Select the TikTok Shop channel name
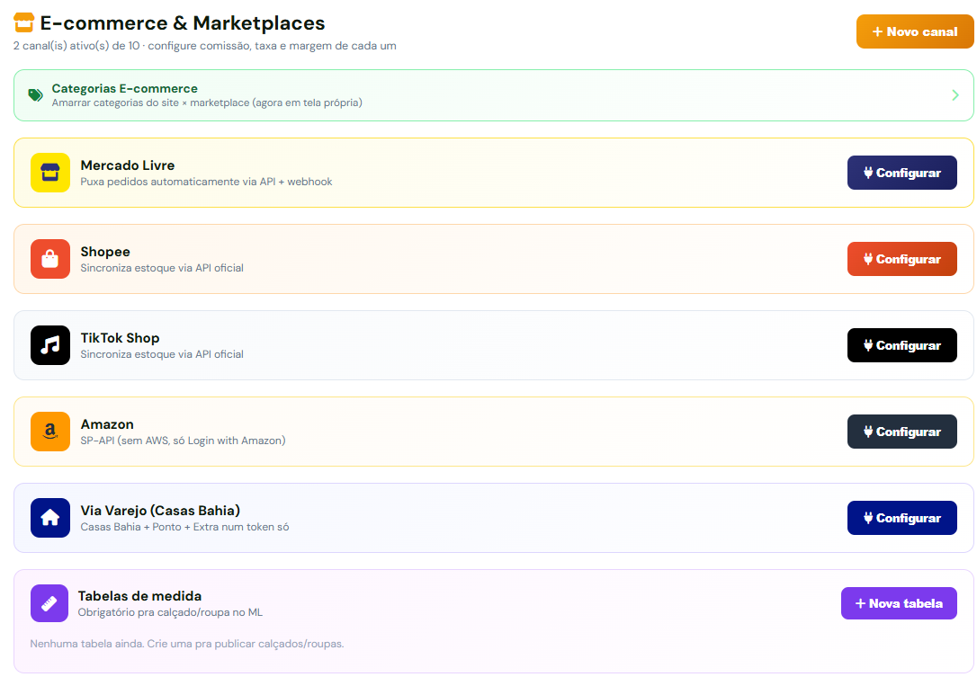The height and width of the screenshot is (677, 977). tap(121, 337)
